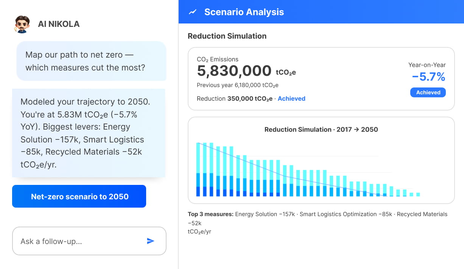The width and height of the screenshot is (464, 269).
Task: Click the first tall bar in the chart
Action: [198, 169]
